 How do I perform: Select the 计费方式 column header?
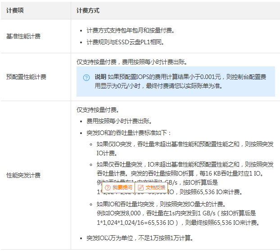point(88,10)
